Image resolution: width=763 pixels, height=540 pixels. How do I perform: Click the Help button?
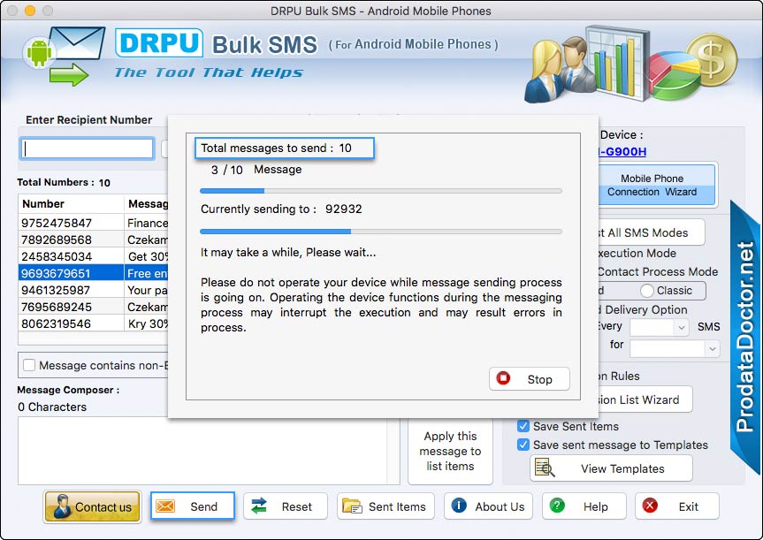[584, 506]
